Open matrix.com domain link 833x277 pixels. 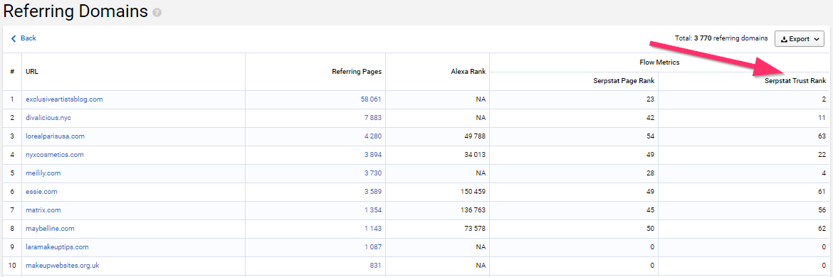[43, 210]
